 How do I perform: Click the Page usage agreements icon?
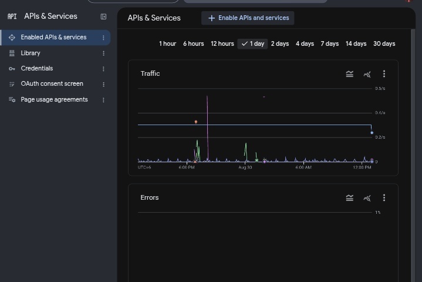tap(12, 100)
